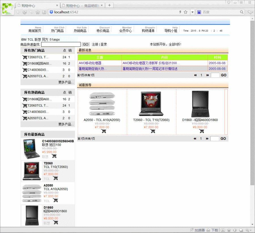
Task: Open the address bar dropdown arrow
Action: point(193,12)
